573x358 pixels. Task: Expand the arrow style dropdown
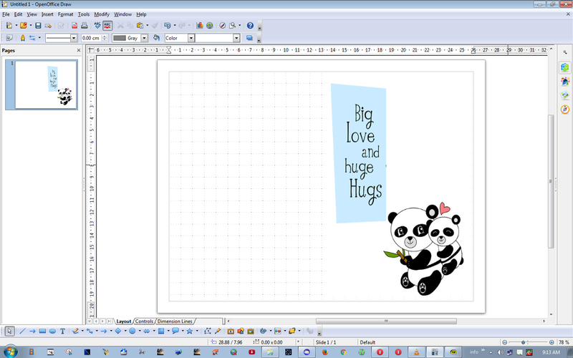coord(39,38)
